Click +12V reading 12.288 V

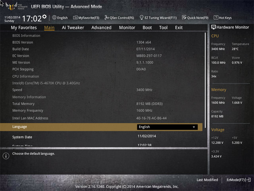(217, 143)
